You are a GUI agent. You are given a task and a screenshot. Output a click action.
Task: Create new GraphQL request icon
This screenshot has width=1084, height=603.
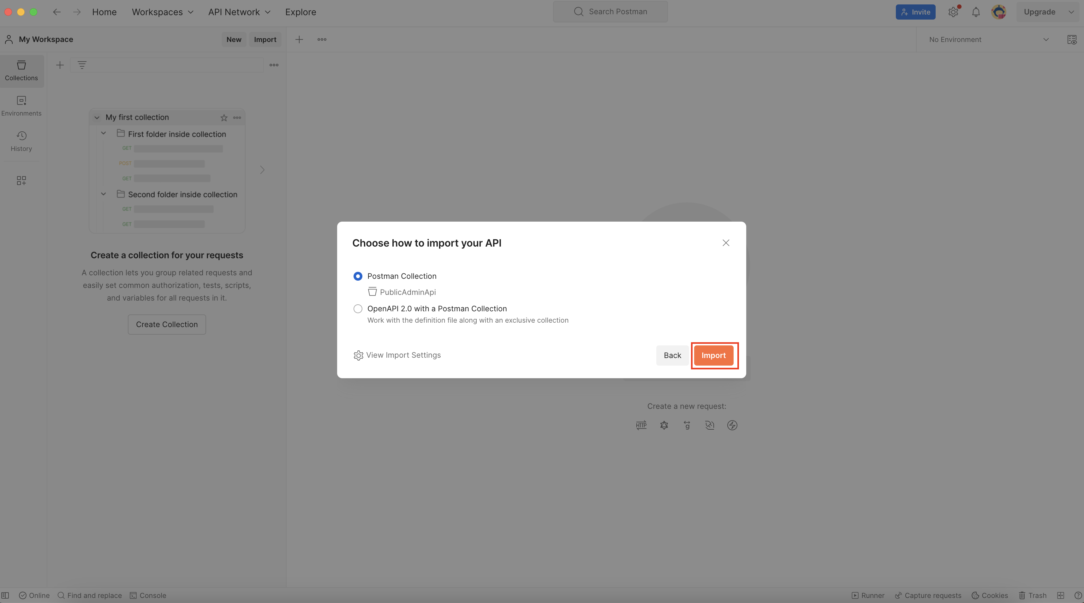point(664,425)
